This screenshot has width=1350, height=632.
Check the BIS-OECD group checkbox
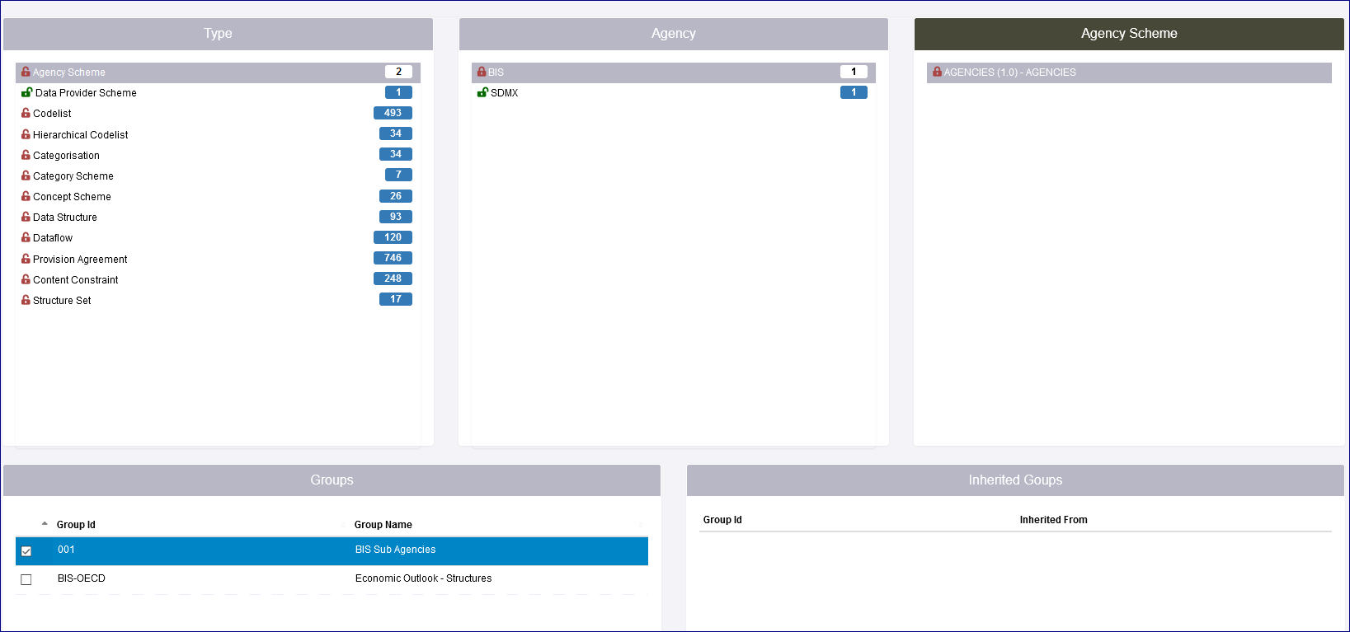pos(26,579)
